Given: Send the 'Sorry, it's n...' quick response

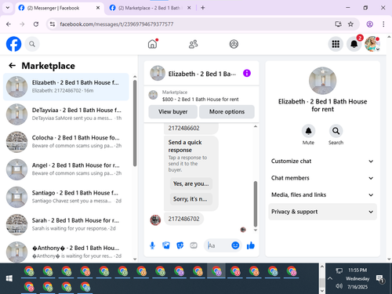Looking at the screenshot, I should pos(191,199).
